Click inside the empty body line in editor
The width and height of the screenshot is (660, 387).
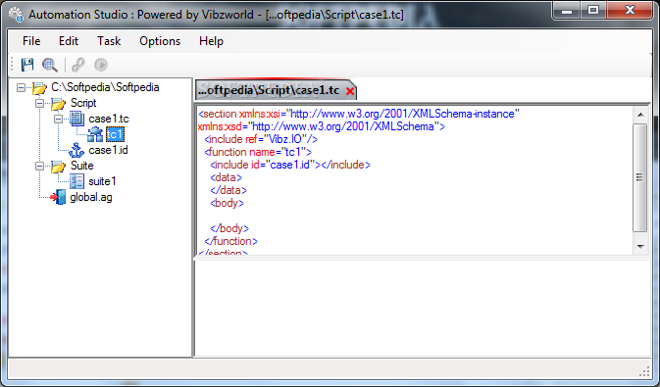(415, 216)
